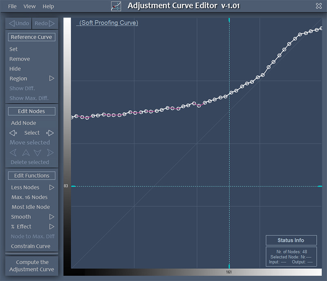
Task: Hide the reference curve
Action: pyautogui.click(x=15, y=69)
